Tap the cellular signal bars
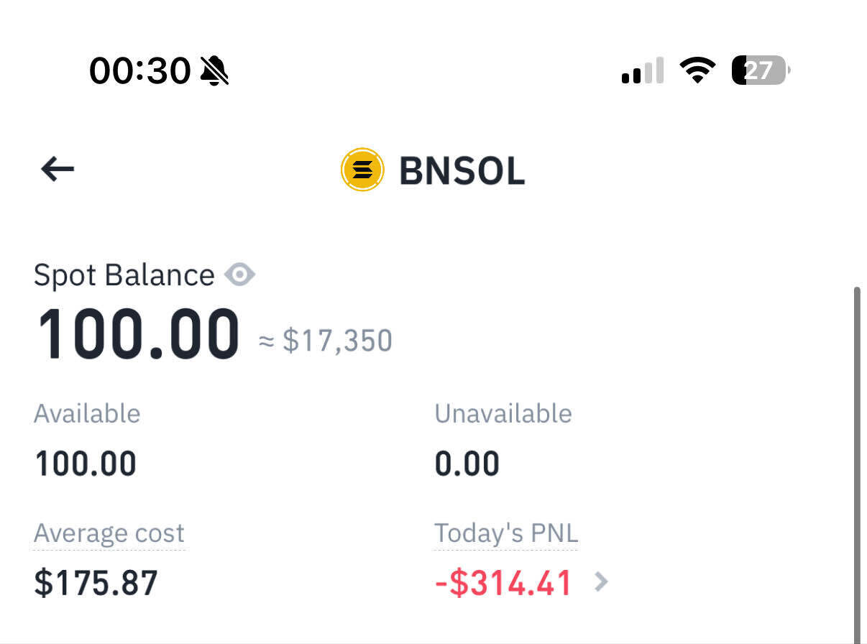This screenshot has height=644, width=867. 642,71
